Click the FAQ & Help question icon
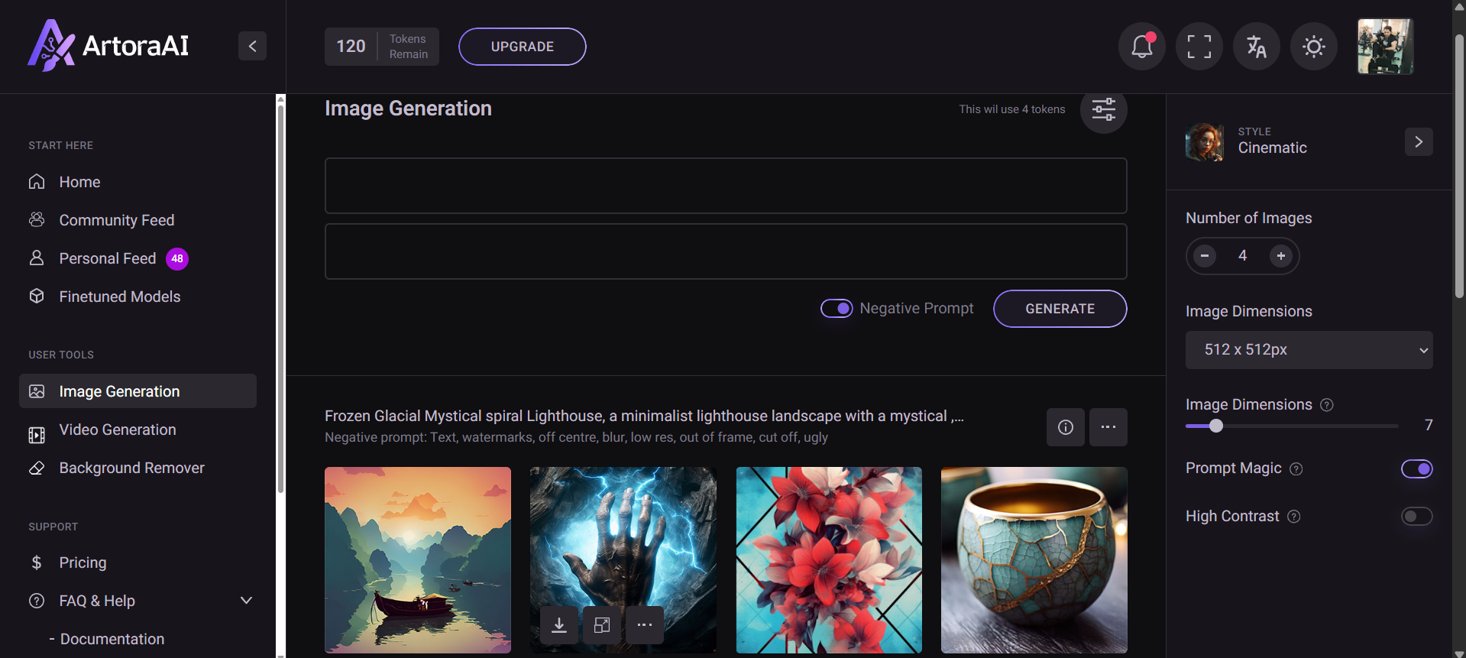 [x=37, y=601]
